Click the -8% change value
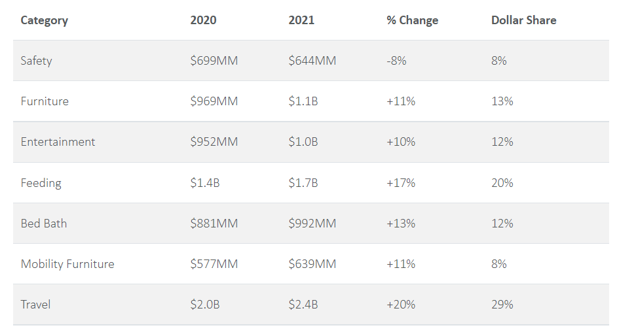619x334 pixels. 396,61
